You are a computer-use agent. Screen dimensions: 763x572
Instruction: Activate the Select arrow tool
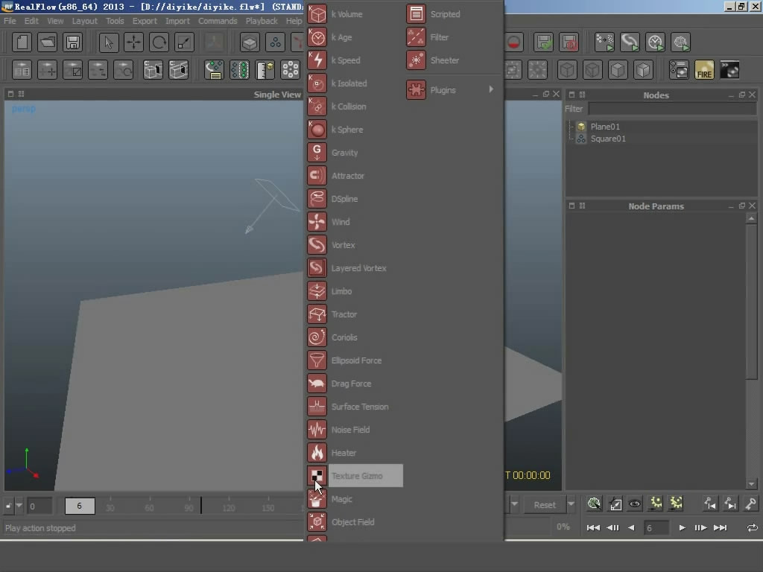pyautogui.click(x=109, y=42)
